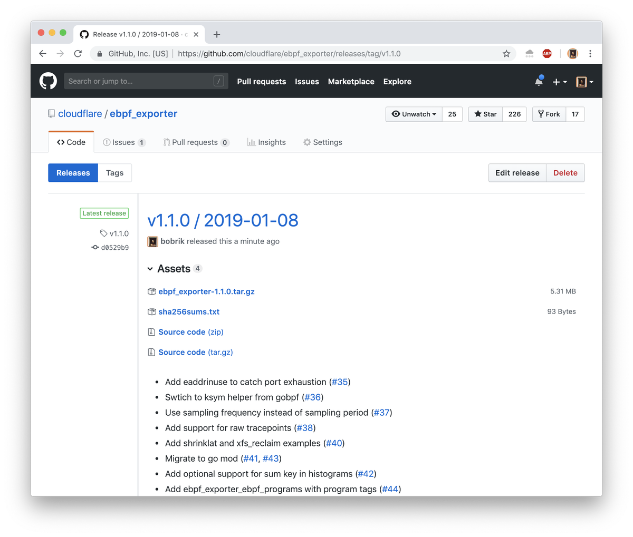633x537 pixels.
Task: Click the browser back arrow
Action: pos(43,53)
